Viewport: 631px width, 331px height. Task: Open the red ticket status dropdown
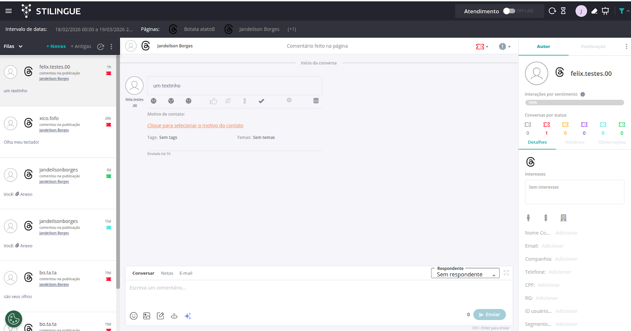[x=482, y=47]
